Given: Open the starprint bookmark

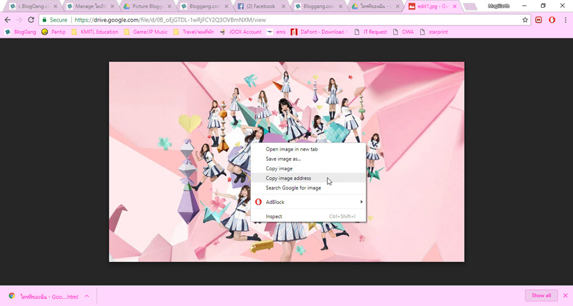Looking at the screenshot, I should coord(434,32).
